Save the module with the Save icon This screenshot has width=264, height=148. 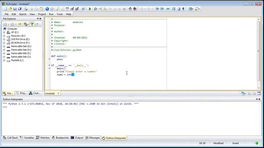(x=15, y=9)
